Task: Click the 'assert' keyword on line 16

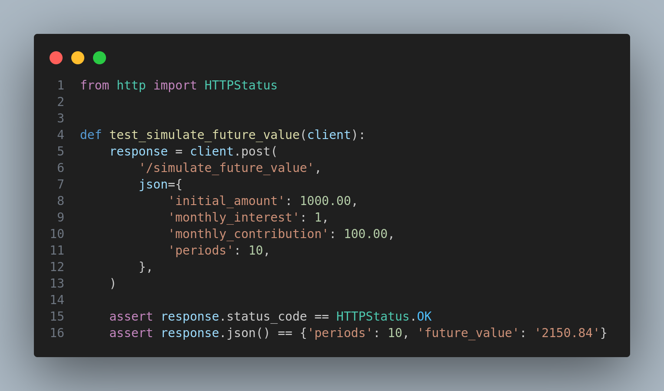Action: [131, 333]
